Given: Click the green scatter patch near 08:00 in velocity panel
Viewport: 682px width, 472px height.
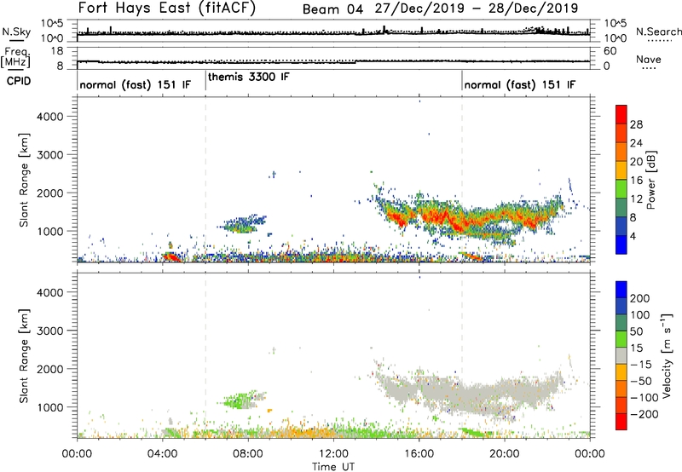Looking at the screenshot, I should tap(240, 400).
